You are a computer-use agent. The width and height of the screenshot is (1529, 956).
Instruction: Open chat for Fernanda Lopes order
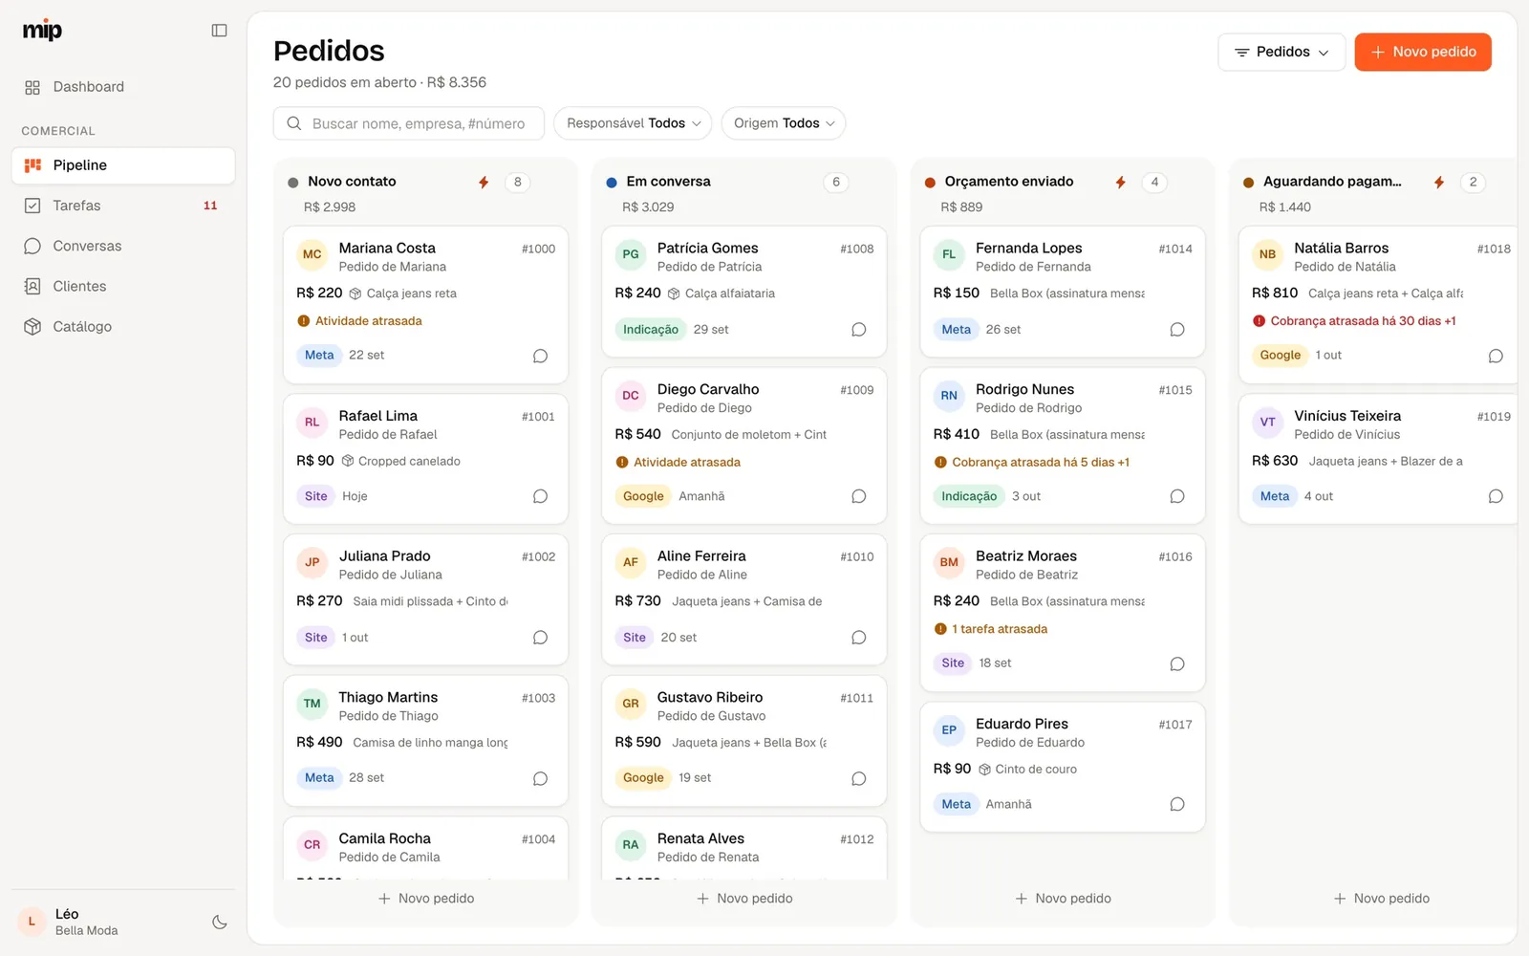coord(1177,330)
